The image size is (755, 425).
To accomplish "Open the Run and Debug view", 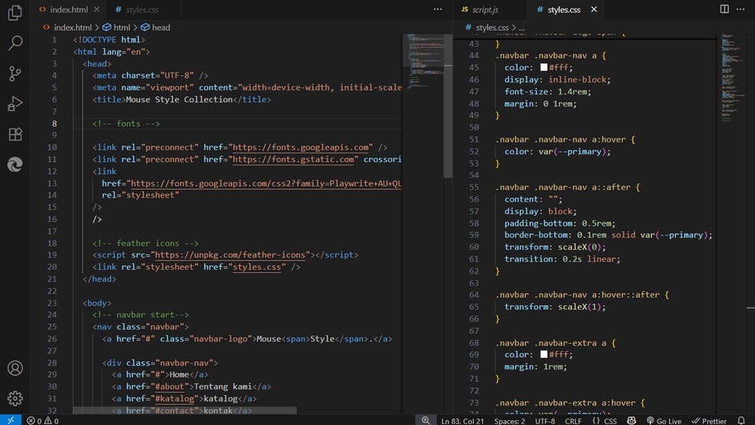I will pos(15,104).
